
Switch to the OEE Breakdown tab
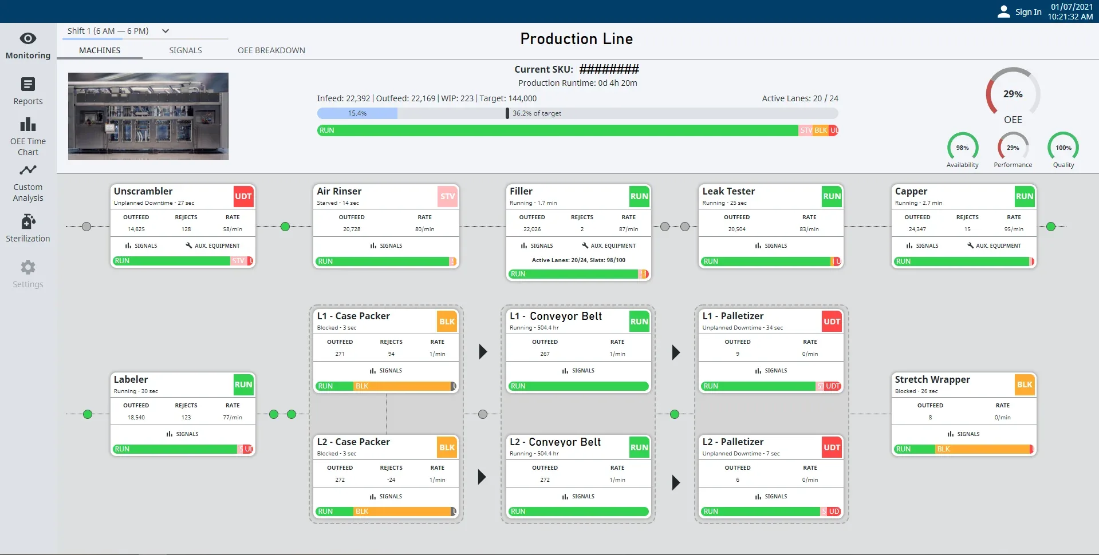(271, 50)
